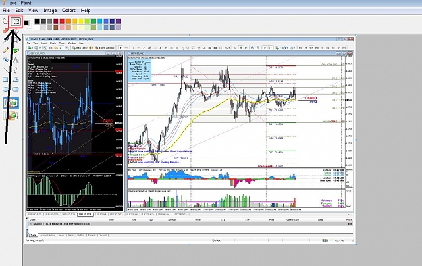Select the Free-Form Select tool
The image size is (422, 266).
pos(5,21)
